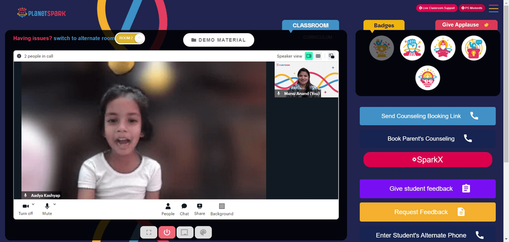
Task: Open call settings gear icon
Action: point(19,56)
